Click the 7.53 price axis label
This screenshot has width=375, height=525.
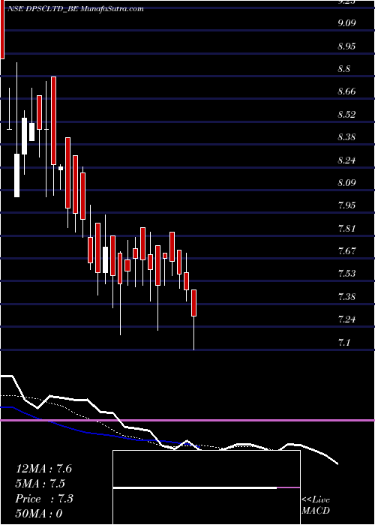point(346,274)
